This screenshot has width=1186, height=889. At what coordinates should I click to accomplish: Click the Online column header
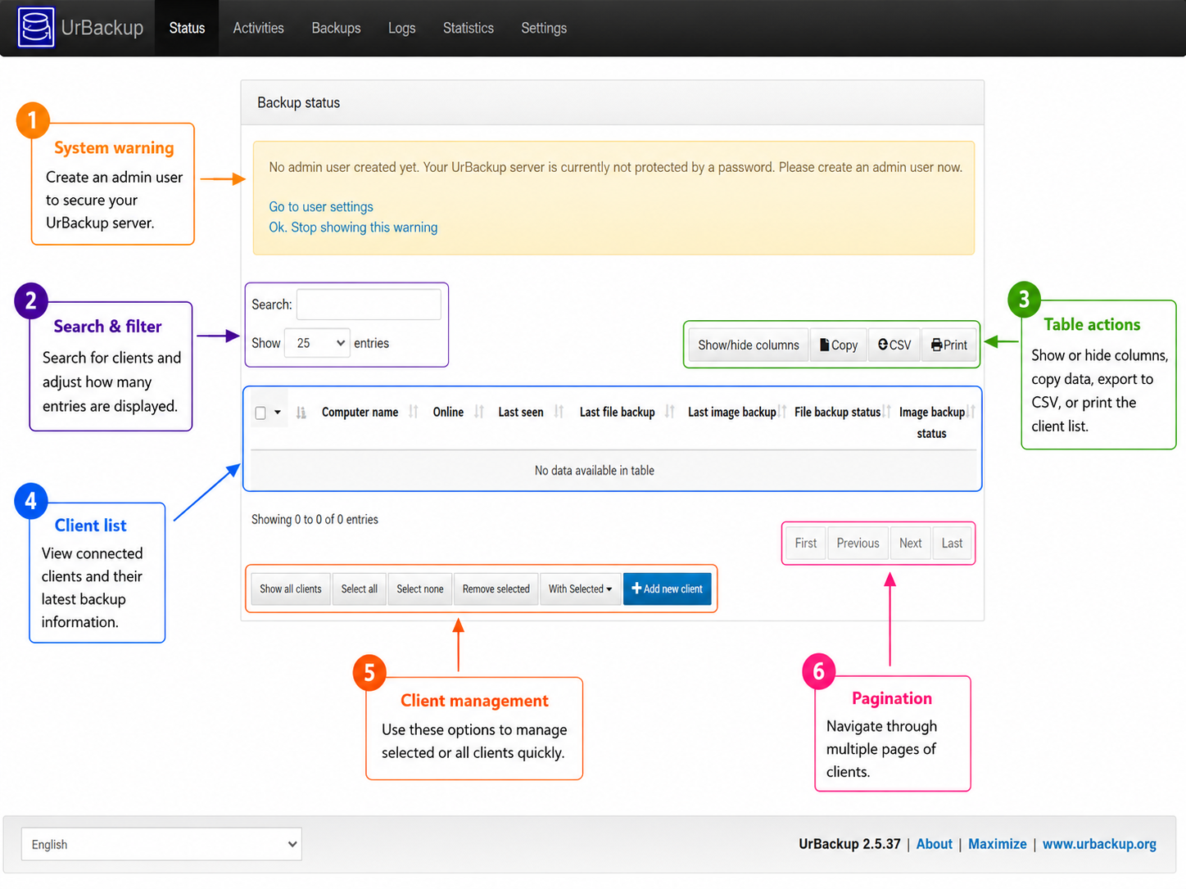pyautogui.click(x=448, y=412)
